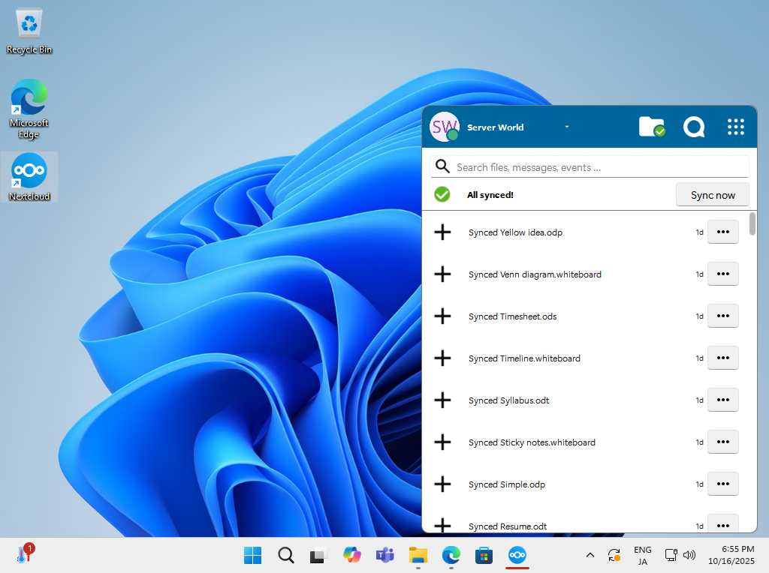Open the local sync folder icon
Screen dimensions: 769x573
click(651, 127)
